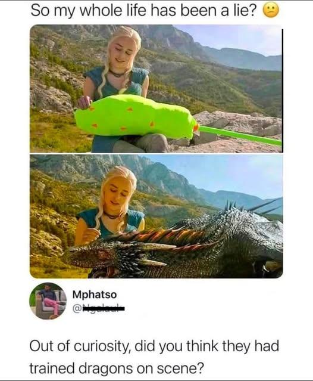313x381 pixels.
Task: Select the 'Out of curiosity' tweet text
Action: [x=154, y=357]
